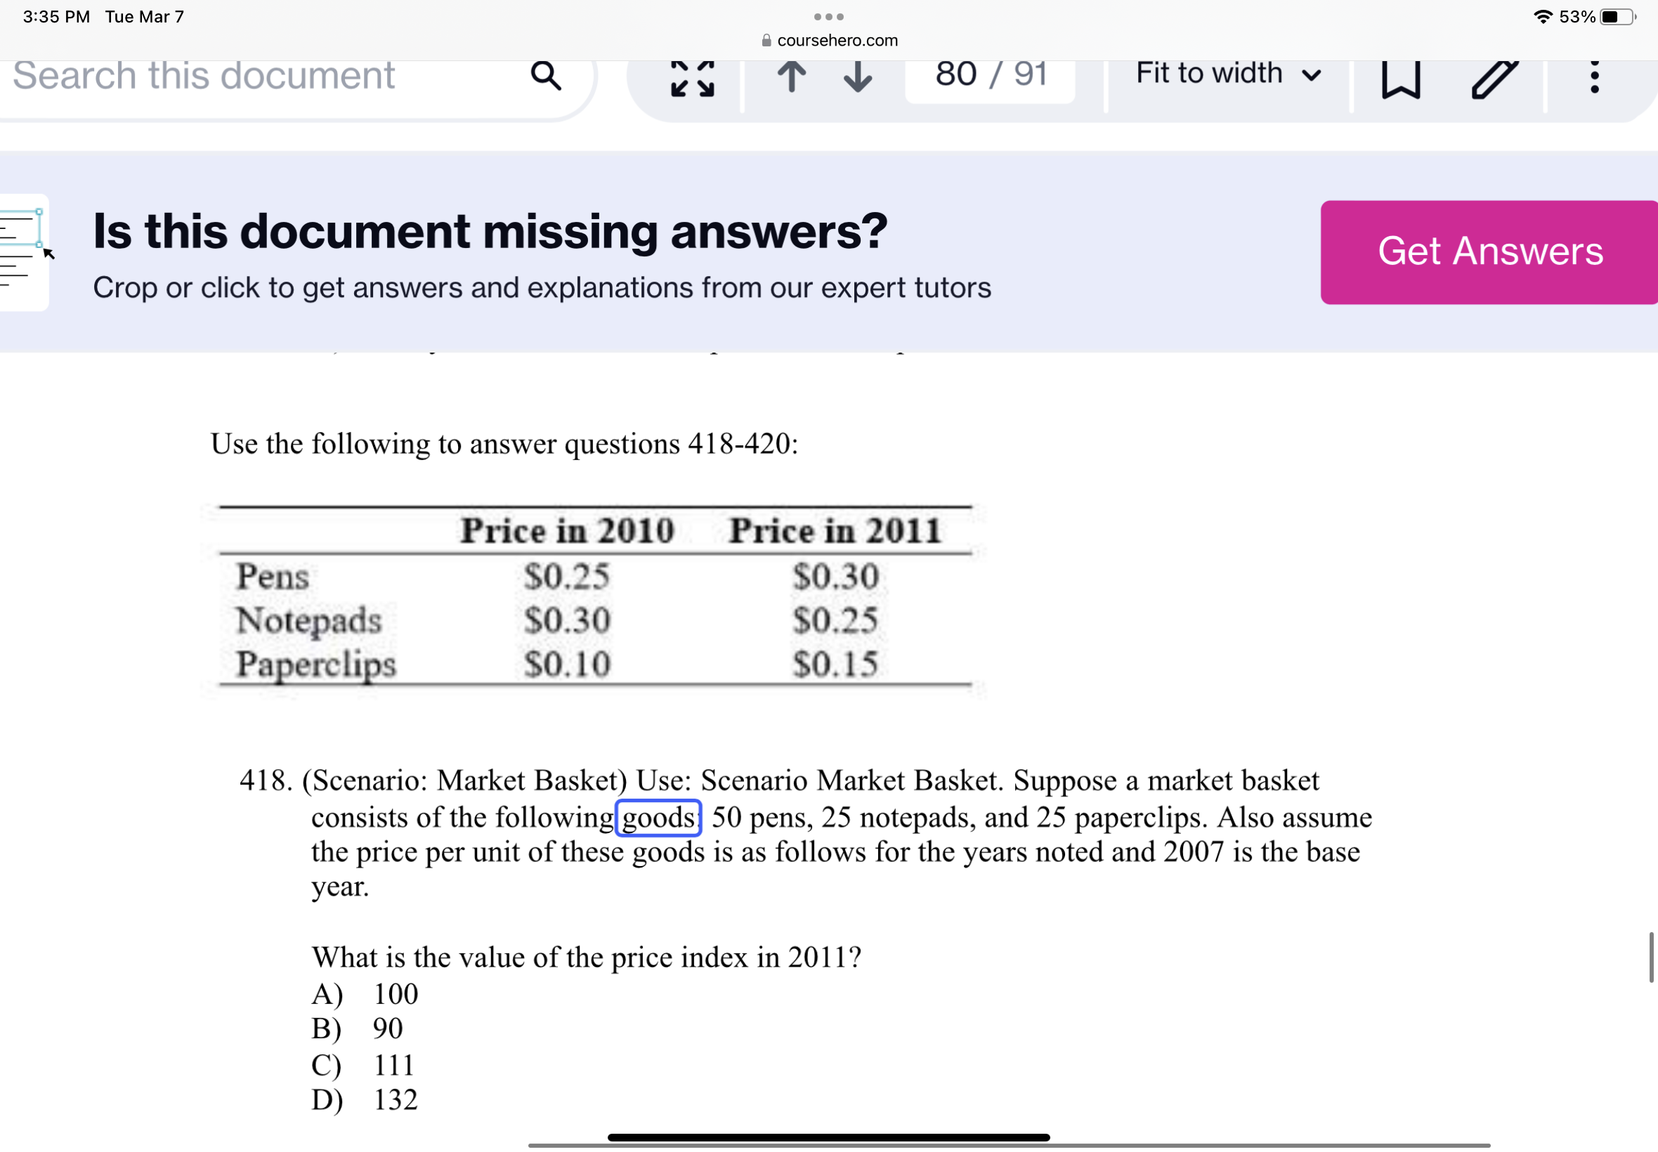Open the three-dot more options menu
The height and width of the screenshot is (1152, 1658).
pyautogui.click(x=1595, y=78)
